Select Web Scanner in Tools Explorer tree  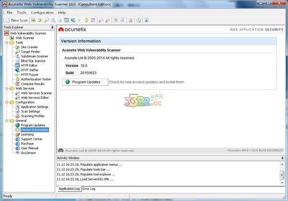pyautogui.click(x=24, y=38)
